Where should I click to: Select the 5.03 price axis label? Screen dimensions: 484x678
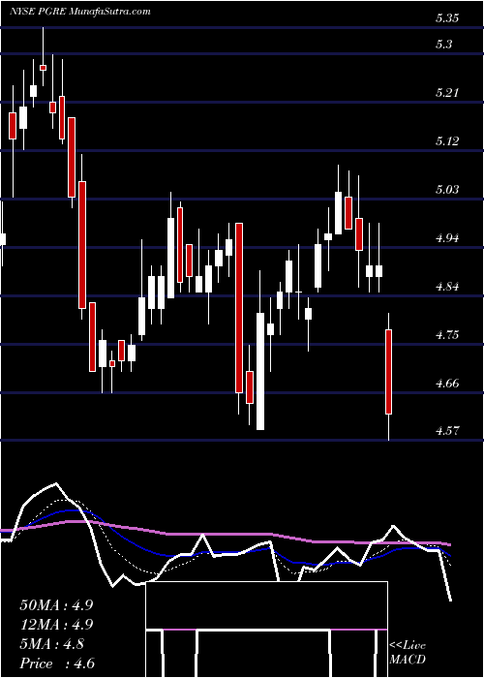pyautogui.click(x=447, y=189)
